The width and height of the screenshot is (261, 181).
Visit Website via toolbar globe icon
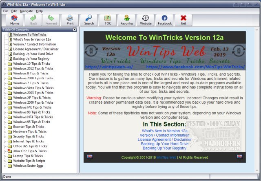point(146,20)
